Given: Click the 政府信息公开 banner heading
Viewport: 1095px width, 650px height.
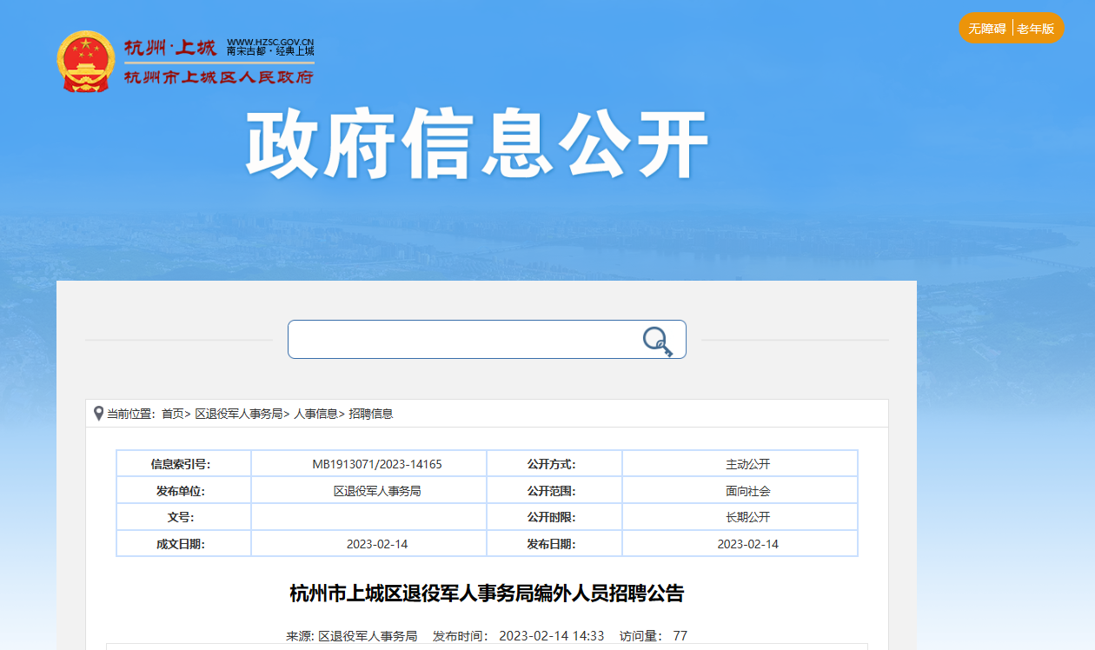Looking at the screenshot, I should click(x=476, y=145).
